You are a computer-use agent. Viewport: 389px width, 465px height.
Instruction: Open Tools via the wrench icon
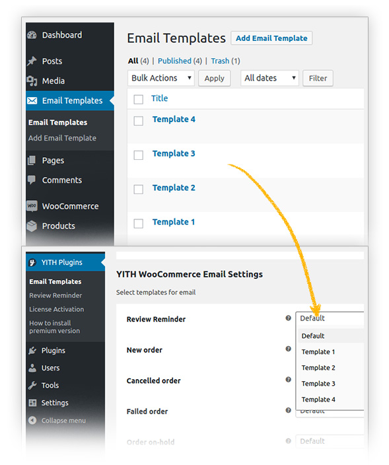[32, 385]
